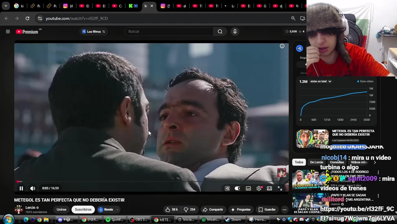Open Edge pinned taskbar icon
Viewport: 397px width, 224px height.
pos(26,220)
